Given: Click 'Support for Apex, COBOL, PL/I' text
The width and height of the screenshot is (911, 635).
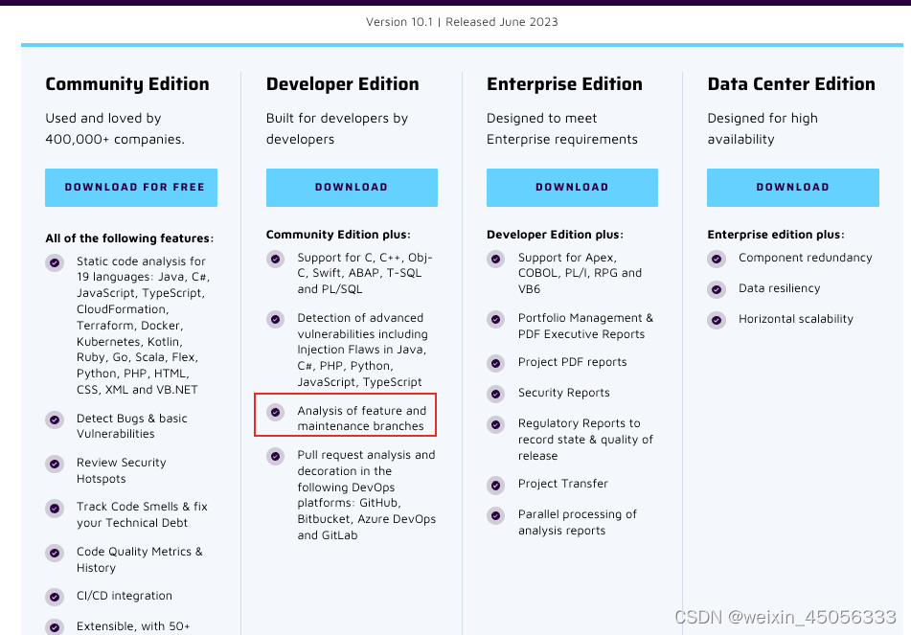Looking at the screenshot, I should (580, 274).
